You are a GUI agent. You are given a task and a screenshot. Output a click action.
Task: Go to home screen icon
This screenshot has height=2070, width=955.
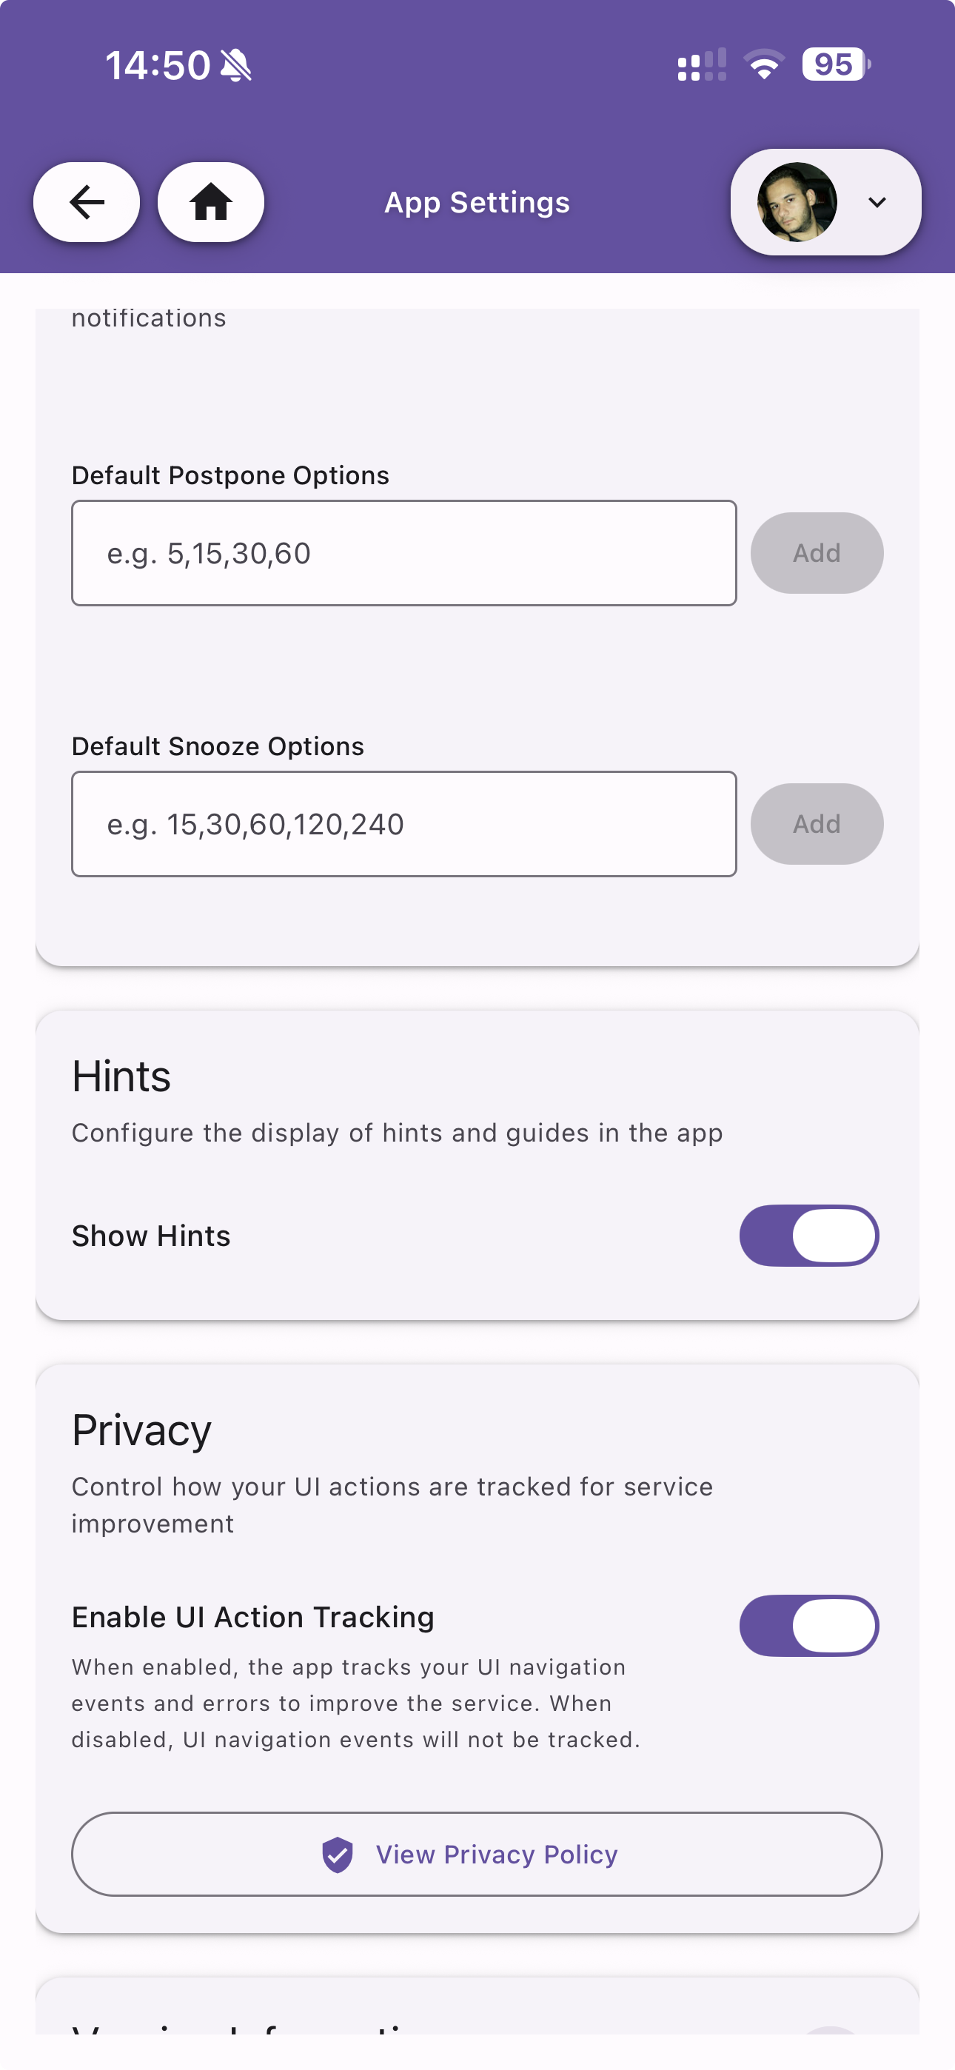click(210, 201)
